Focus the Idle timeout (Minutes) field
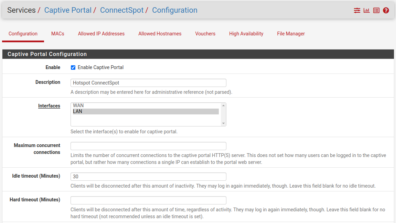The image size is (396, 223). coord(148,177)
